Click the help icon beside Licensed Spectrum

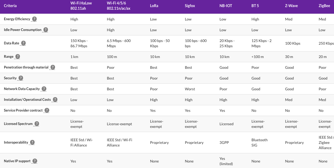click(37, 124)
